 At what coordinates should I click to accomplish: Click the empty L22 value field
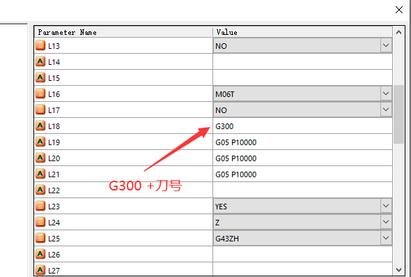(302, 190)
